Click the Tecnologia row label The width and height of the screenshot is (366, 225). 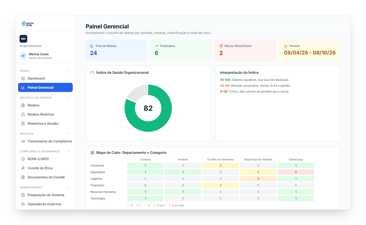point(98,198)
